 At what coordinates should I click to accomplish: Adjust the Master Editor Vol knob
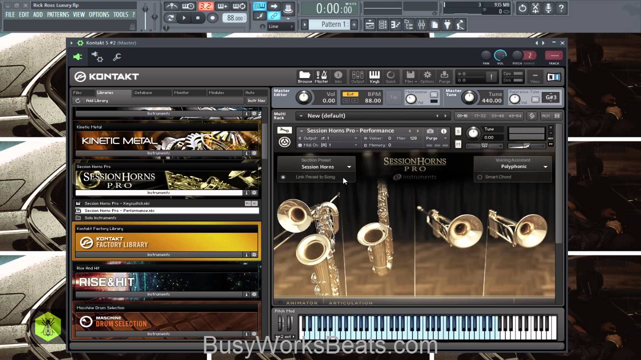[x=303, y=97]
